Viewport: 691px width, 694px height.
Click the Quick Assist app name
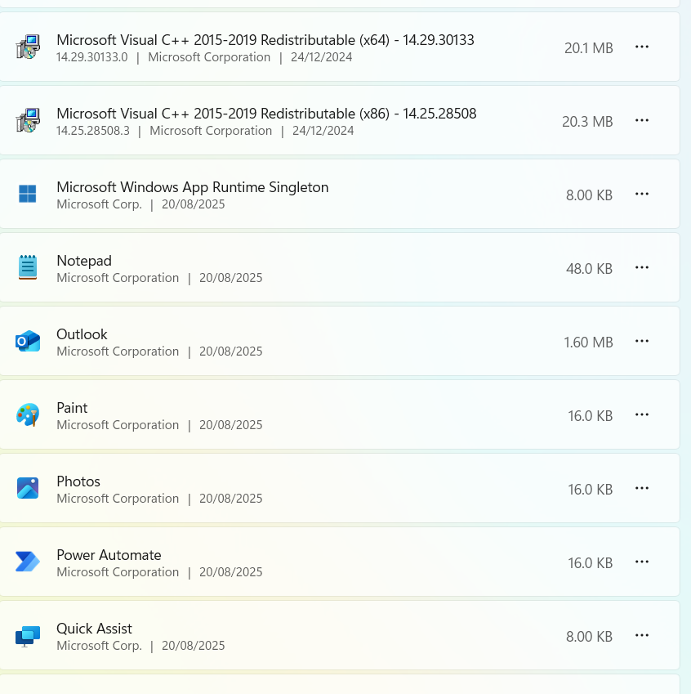pos(94,629)
